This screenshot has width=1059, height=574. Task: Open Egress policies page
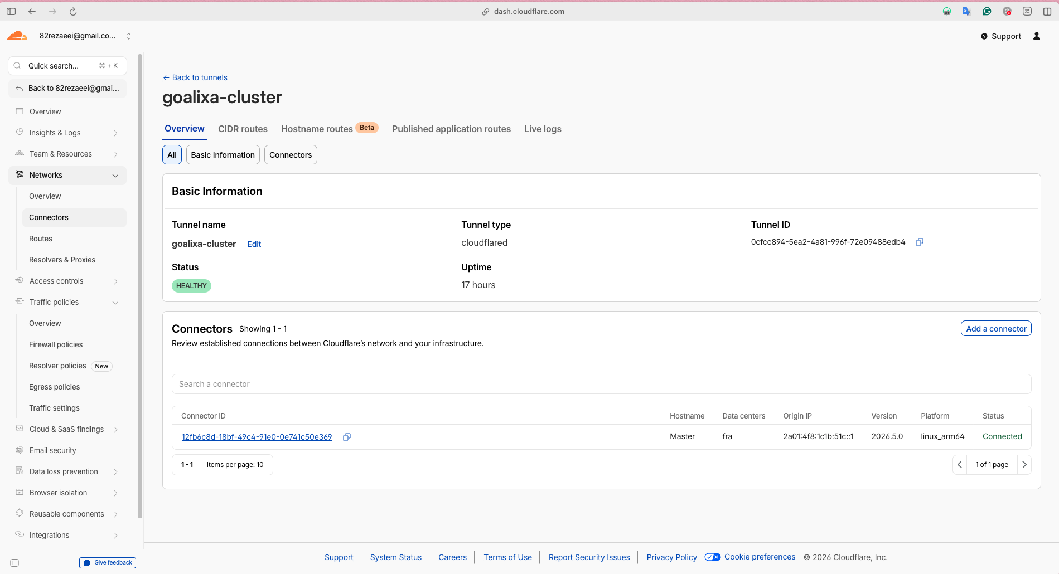pyautogui.click(x=54, y=387)
